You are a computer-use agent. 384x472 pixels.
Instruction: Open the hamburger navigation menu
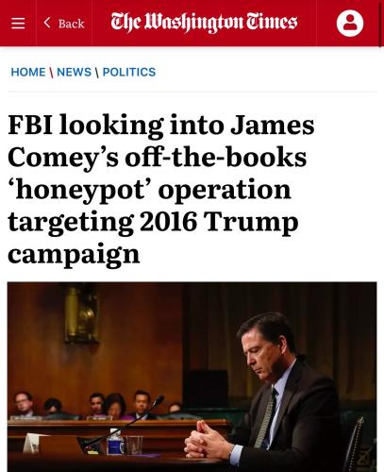pos(18,23)
